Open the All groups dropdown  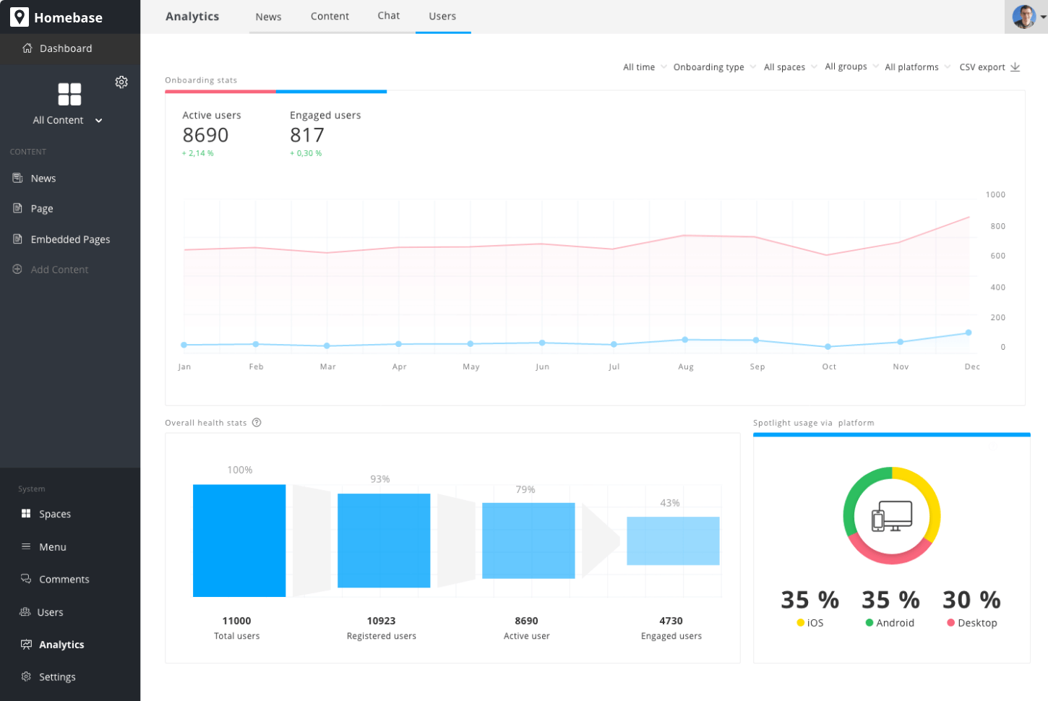851,66
